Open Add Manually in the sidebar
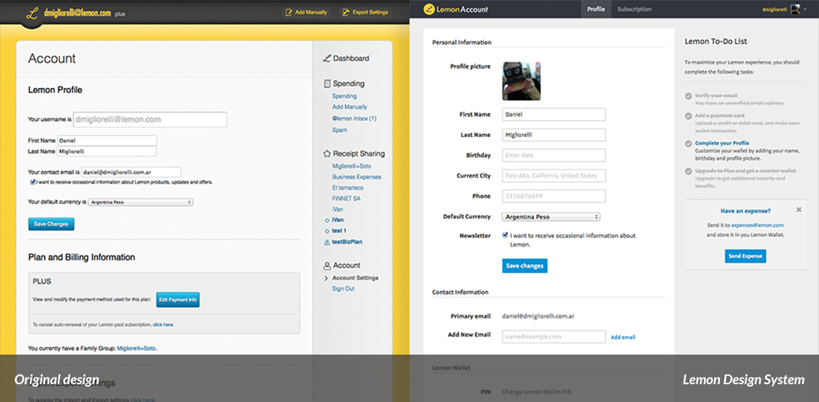This screenshot has width=819, height=402. click(349, 107)
